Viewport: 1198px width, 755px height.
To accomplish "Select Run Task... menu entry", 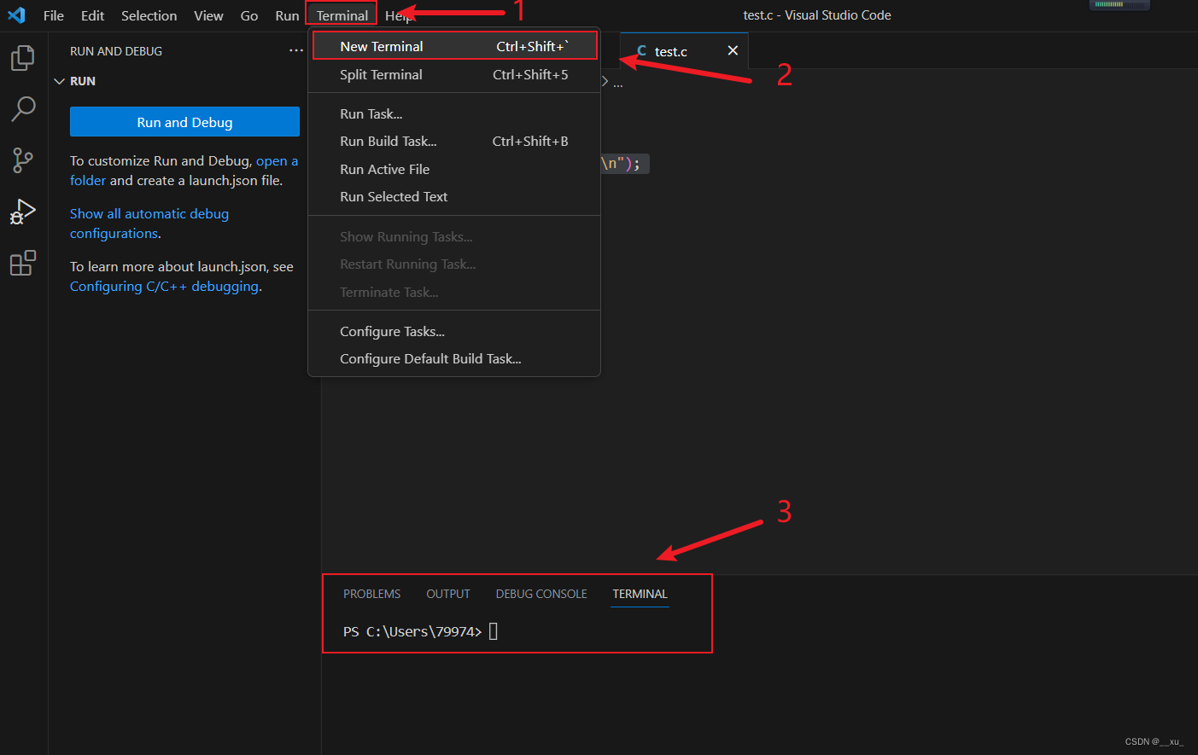I will coord(454,113).
